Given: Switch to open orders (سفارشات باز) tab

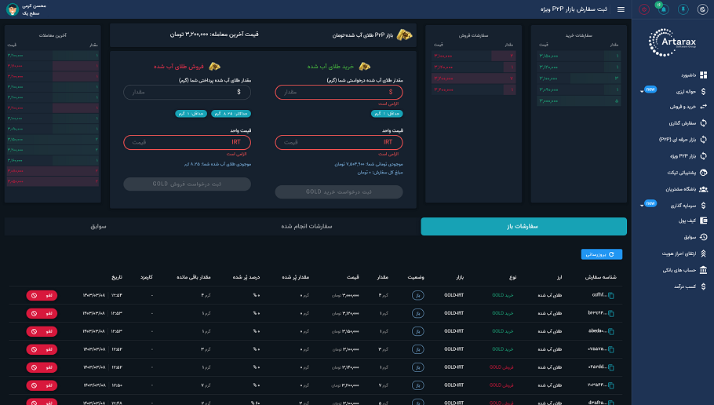Looking at the screenshot, I should tap(523, 226).
